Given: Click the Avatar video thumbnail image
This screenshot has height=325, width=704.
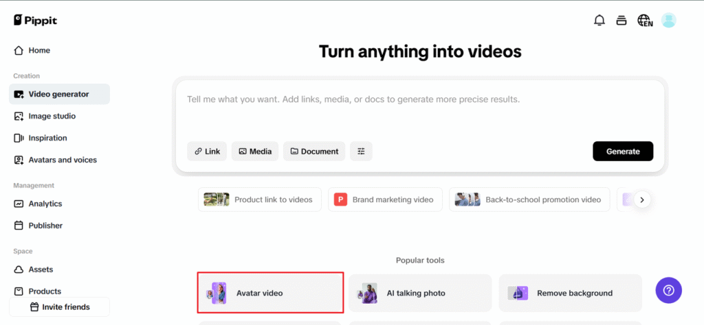Looking at the screenshot, I should [x=217, y=293].
